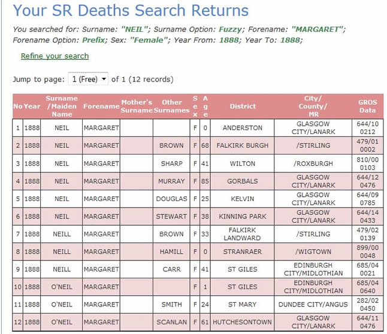
Task: Click the FALKIRK LANDWARD district cell
Action: (x=242, y=234)
